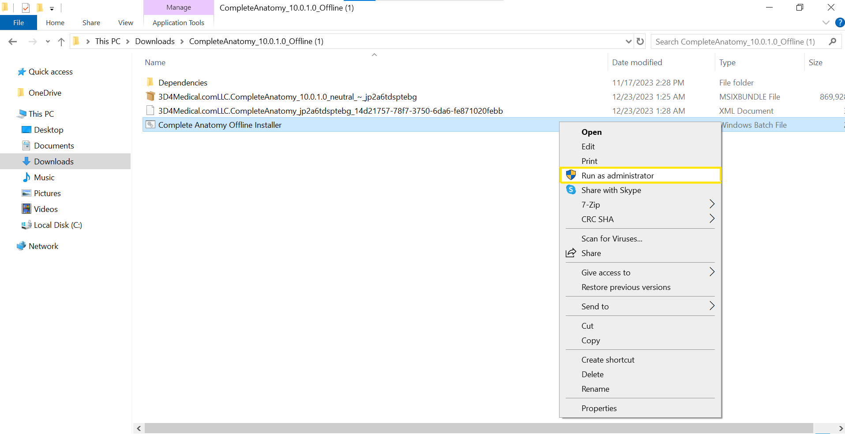
Task: Choose Run as administrator
Action: (x=640, y=175)
